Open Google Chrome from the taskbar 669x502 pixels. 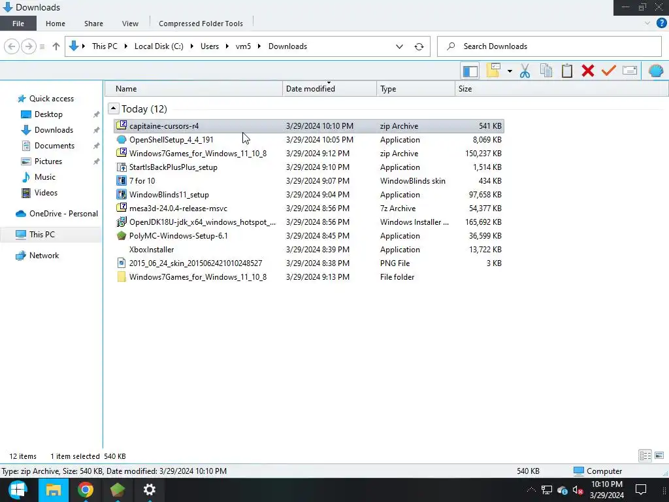coord(86,490)
